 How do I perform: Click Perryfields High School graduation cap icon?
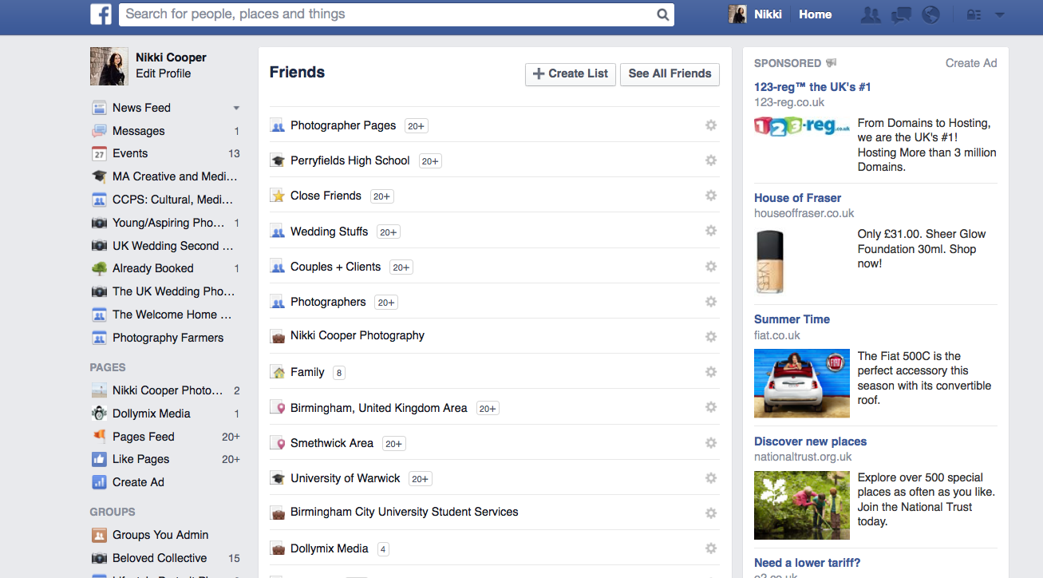278,160
